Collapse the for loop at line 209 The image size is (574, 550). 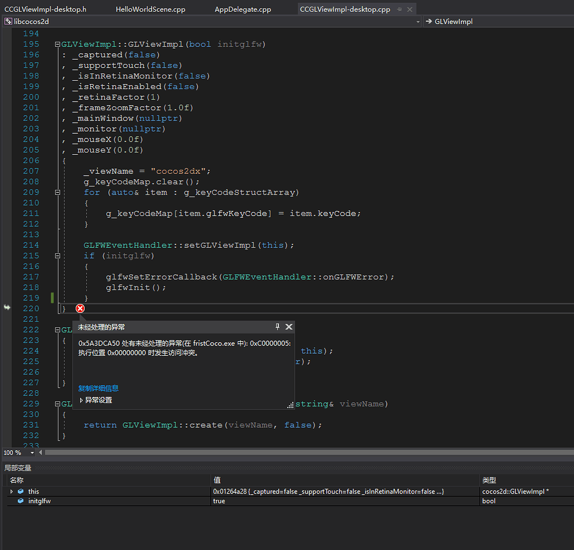58,192
